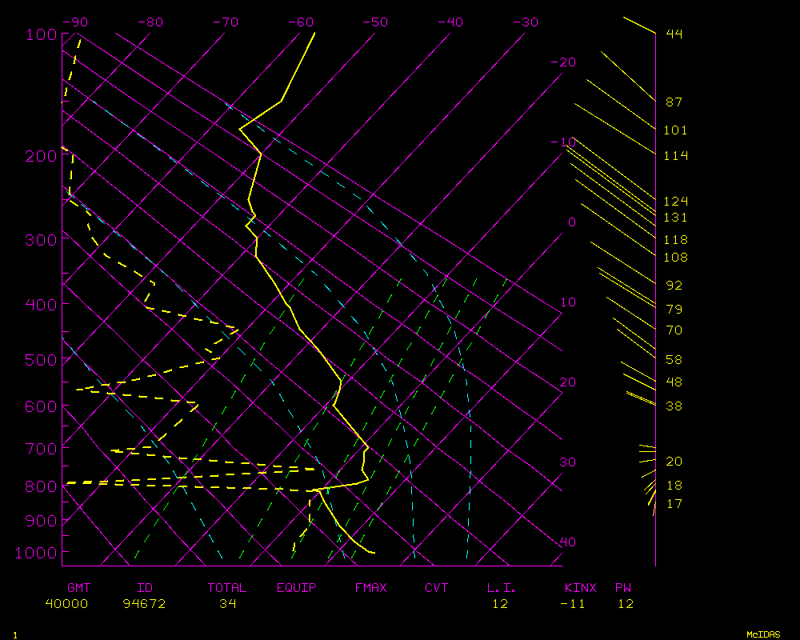Viewport: 800px width, 640px height.
Task: Click the L.I. label
Action: [502, 588]
